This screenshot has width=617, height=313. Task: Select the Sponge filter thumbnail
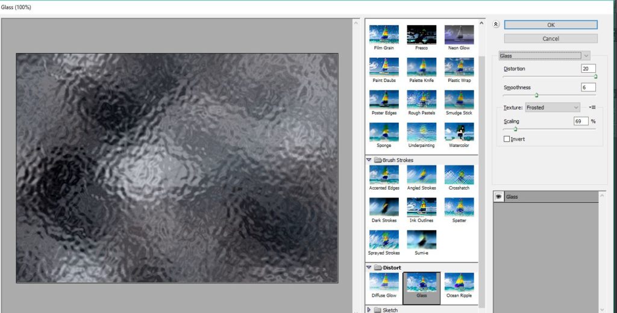pyautogui.click(x=384, y=132)
